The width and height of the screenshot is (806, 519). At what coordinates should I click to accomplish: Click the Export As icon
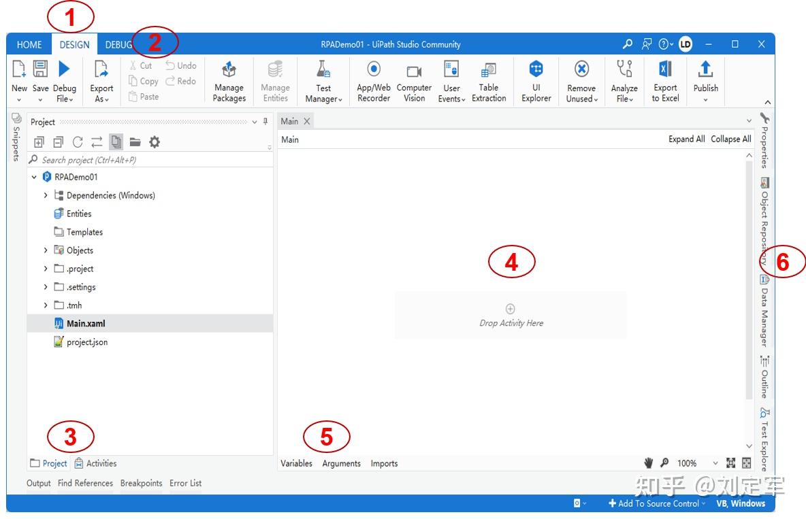(101, 69)
